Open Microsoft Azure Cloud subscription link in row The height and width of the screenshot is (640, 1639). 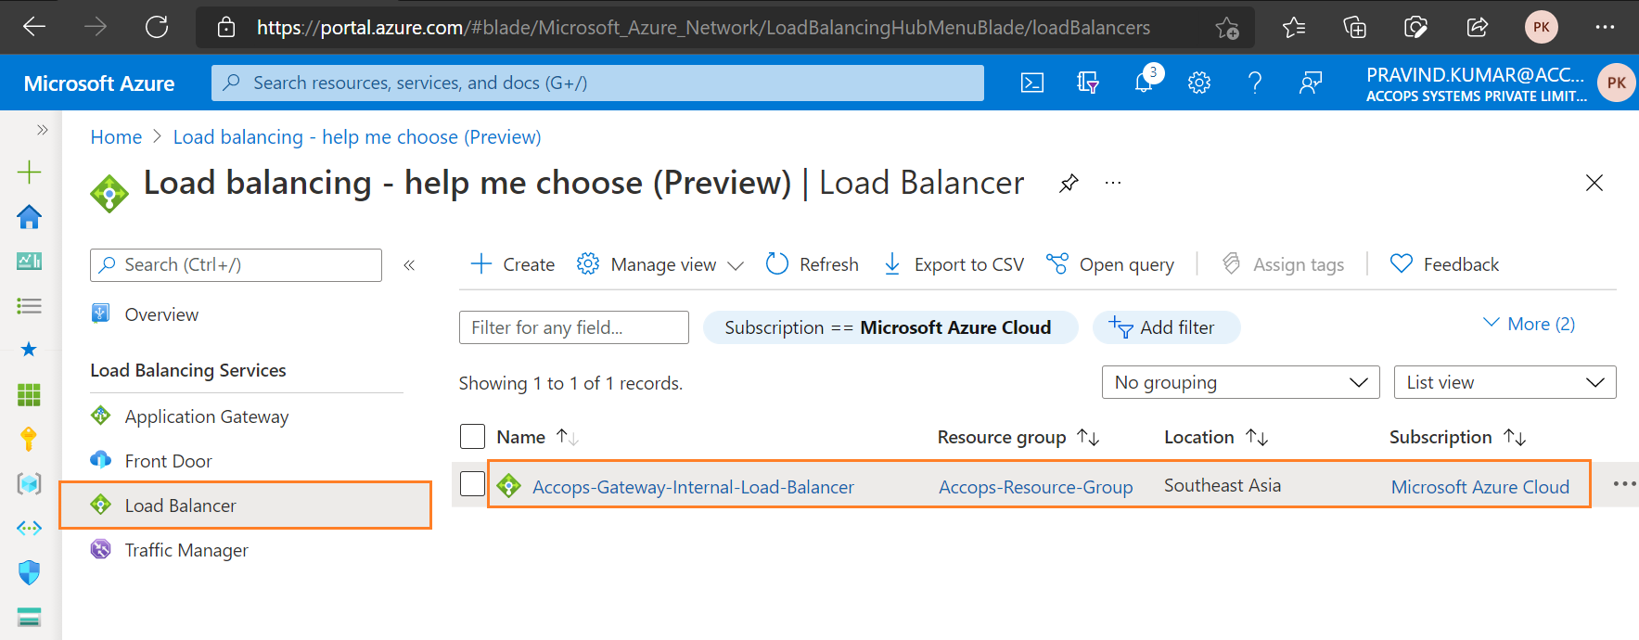[1480, 487]
